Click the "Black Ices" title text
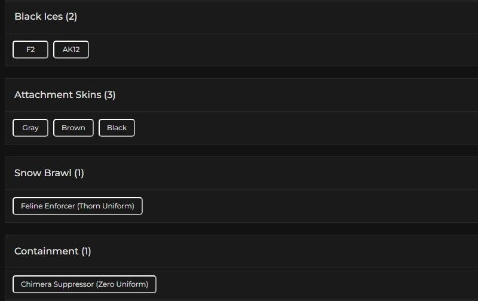This screenshot has width=478, height=301. (x=38, y=17)
